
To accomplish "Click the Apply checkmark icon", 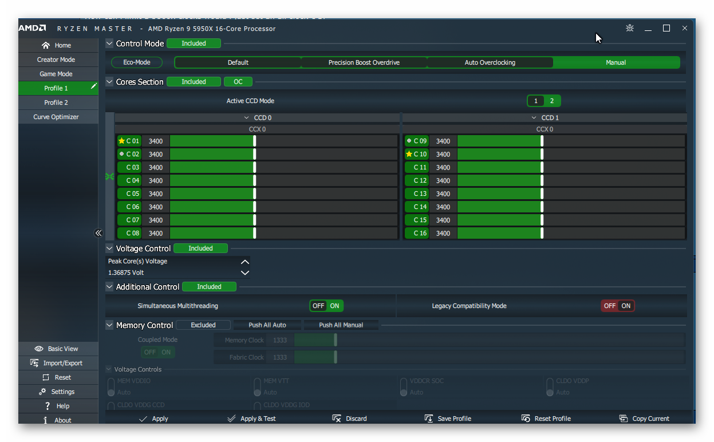I will (x=143, y=419).
